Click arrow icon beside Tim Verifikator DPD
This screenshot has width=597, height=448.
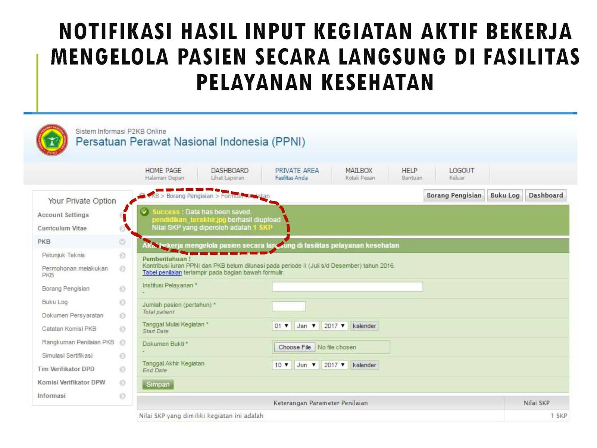(122, 369)
